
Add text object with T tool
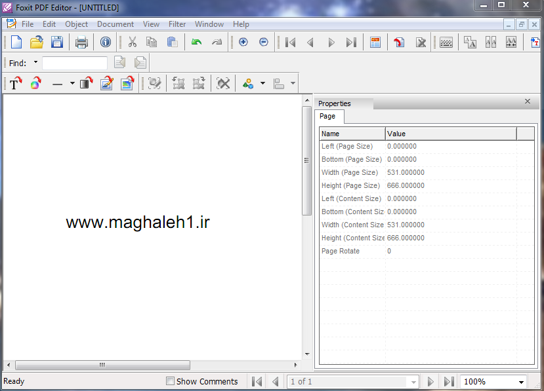click(15, 83)
